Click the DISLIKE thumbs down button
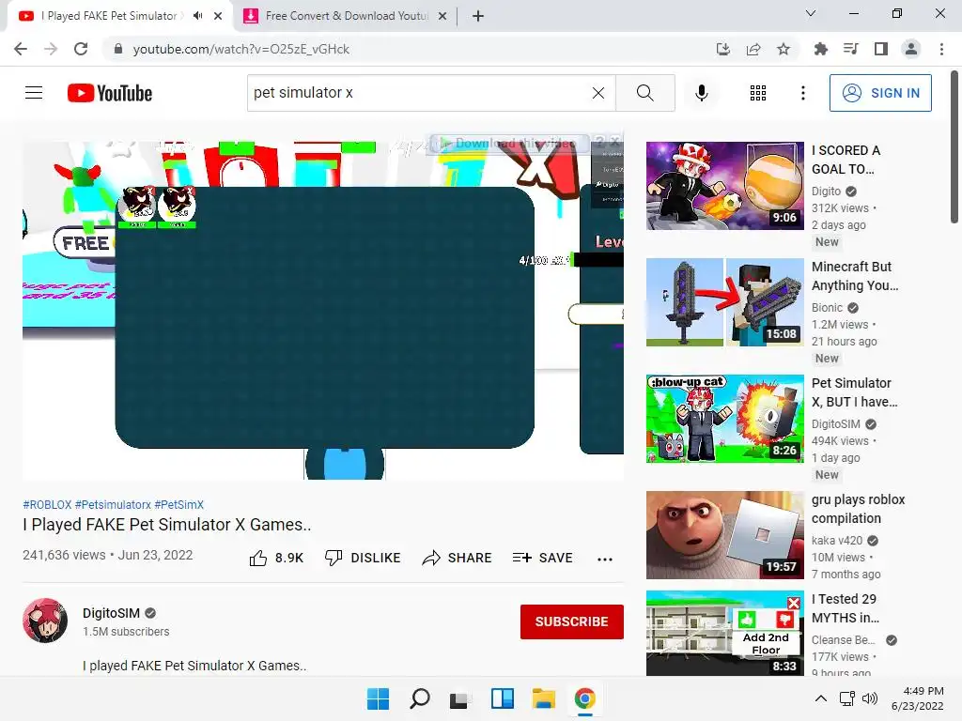 tap(363, 558)
